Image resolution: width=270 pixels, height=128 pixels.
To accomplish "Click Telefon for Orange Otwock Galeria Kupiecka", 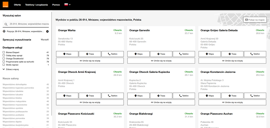I will [x=184, y=96].
